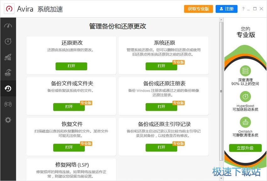This screenshot has height=181, width=267.
Task: Open the disk cleaner sidebar icon
Action: (8, 73)
